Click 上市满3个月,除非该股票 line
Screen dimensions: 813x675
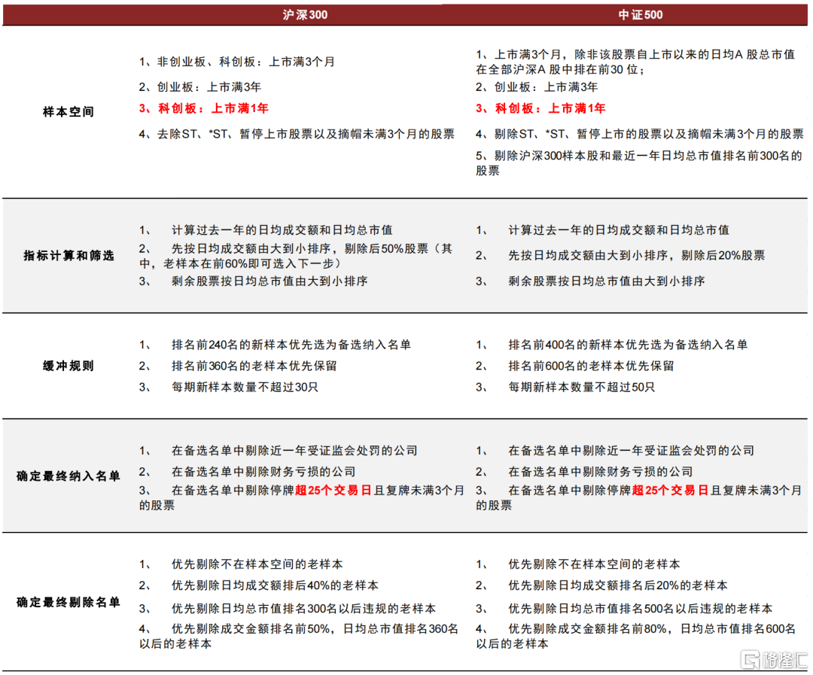point(635,62)
